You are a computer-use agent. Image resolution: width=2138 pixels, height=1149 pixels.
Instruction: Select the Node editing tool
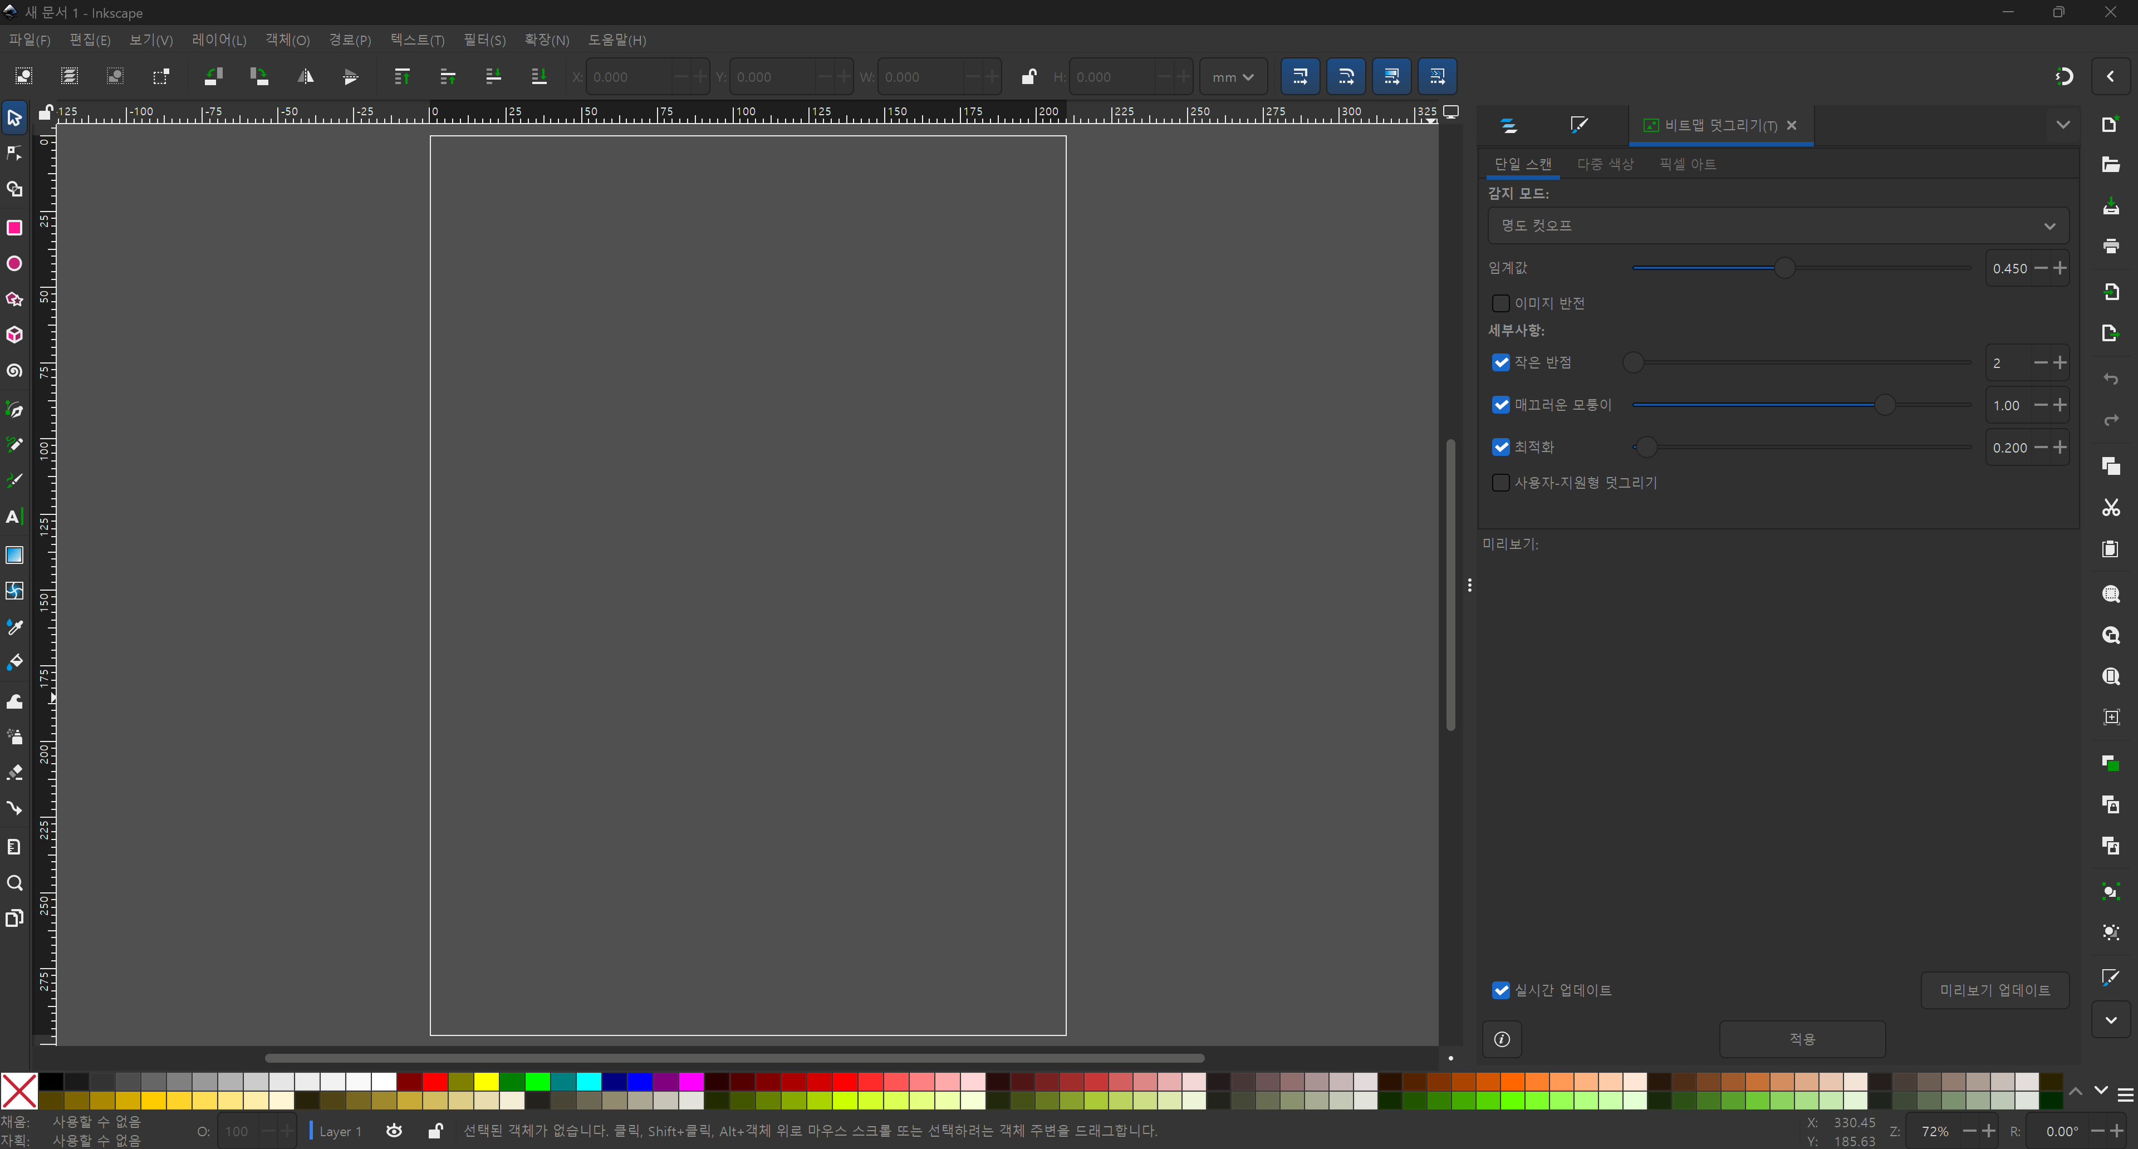pos(14,154)
